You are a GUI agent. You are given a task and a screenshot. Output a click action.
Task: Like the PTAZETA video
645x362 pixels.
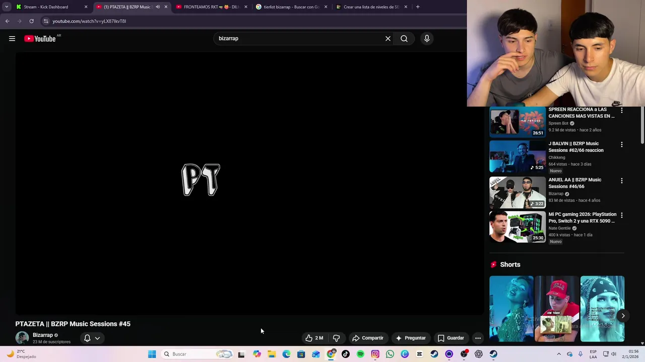tap(314, 338)
